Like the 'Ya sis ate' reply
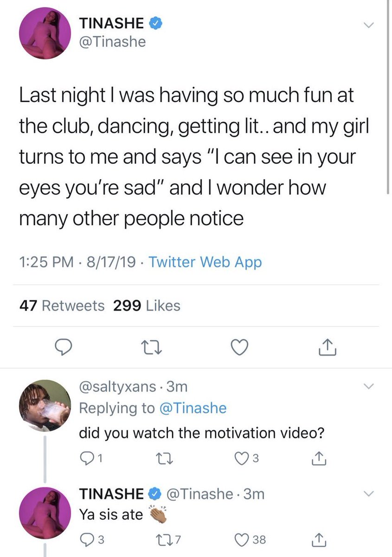Image resolution: width=392 pixels, height=557 pixels. pos(251,539)
